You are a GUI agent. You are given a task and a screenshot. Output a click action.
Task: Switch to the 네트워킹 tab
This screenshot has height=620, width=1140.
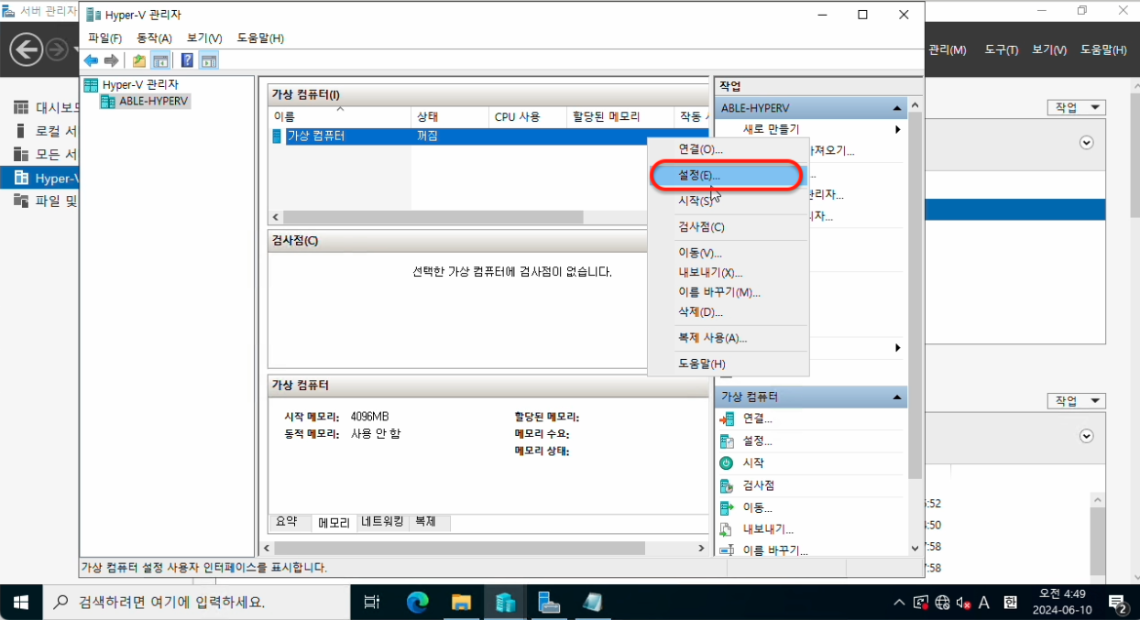(x=382, y=522)
